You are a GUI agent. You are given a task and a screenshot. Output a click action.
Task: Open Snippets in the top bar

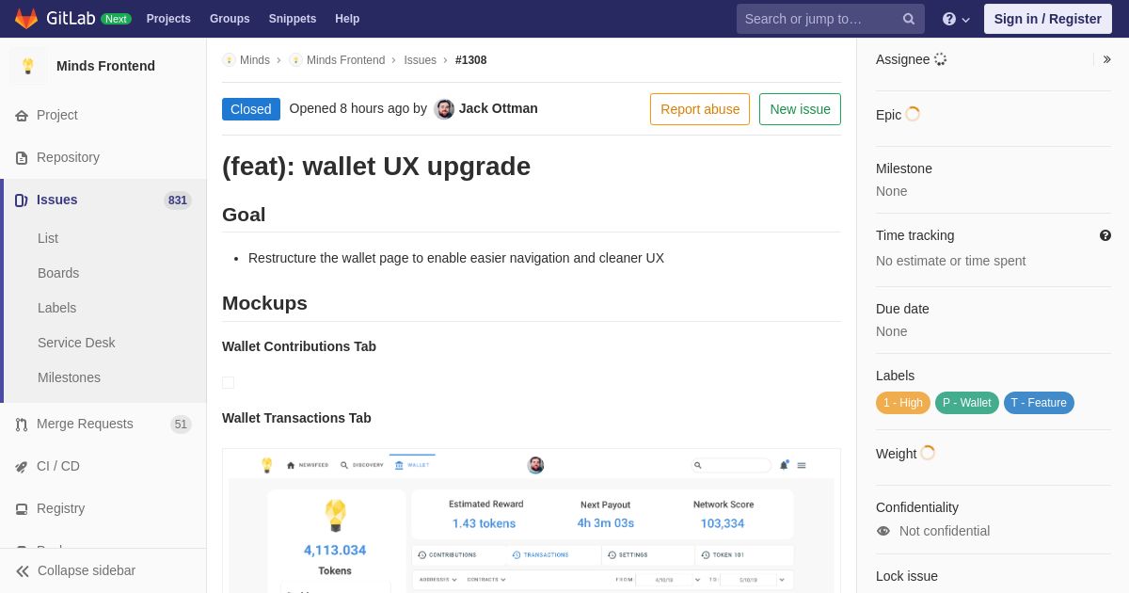coord(293,19)
